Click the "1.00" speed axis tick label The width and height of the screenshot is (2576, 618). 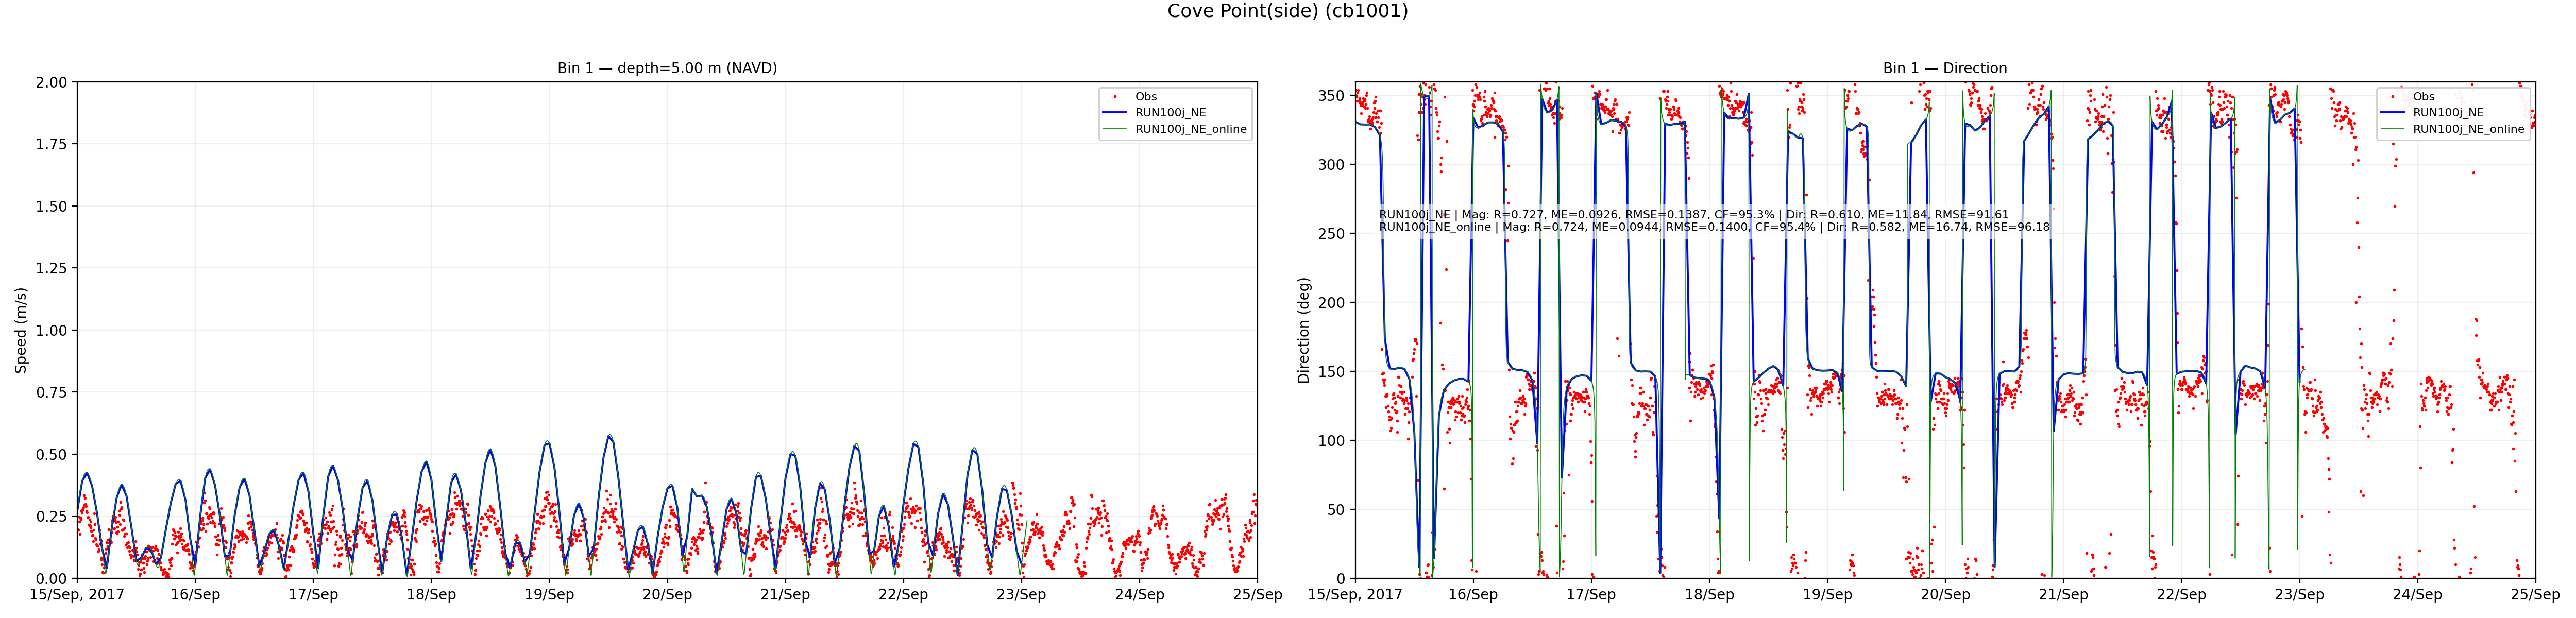(52, 330)
